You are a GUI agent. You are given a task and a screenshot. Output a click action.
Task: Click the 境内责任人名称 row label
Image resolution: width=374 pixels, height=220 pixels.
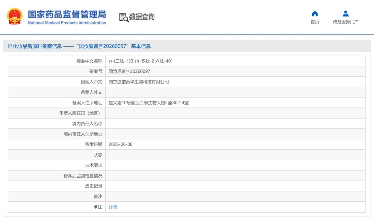click(87, 124)
